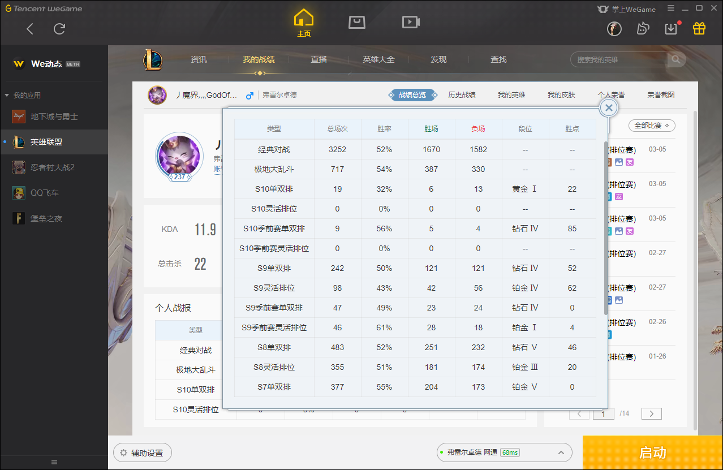The height and width of the screenshot is (470, 723).
Task: Click the S8单双排 row label
Action: [274, 347]
